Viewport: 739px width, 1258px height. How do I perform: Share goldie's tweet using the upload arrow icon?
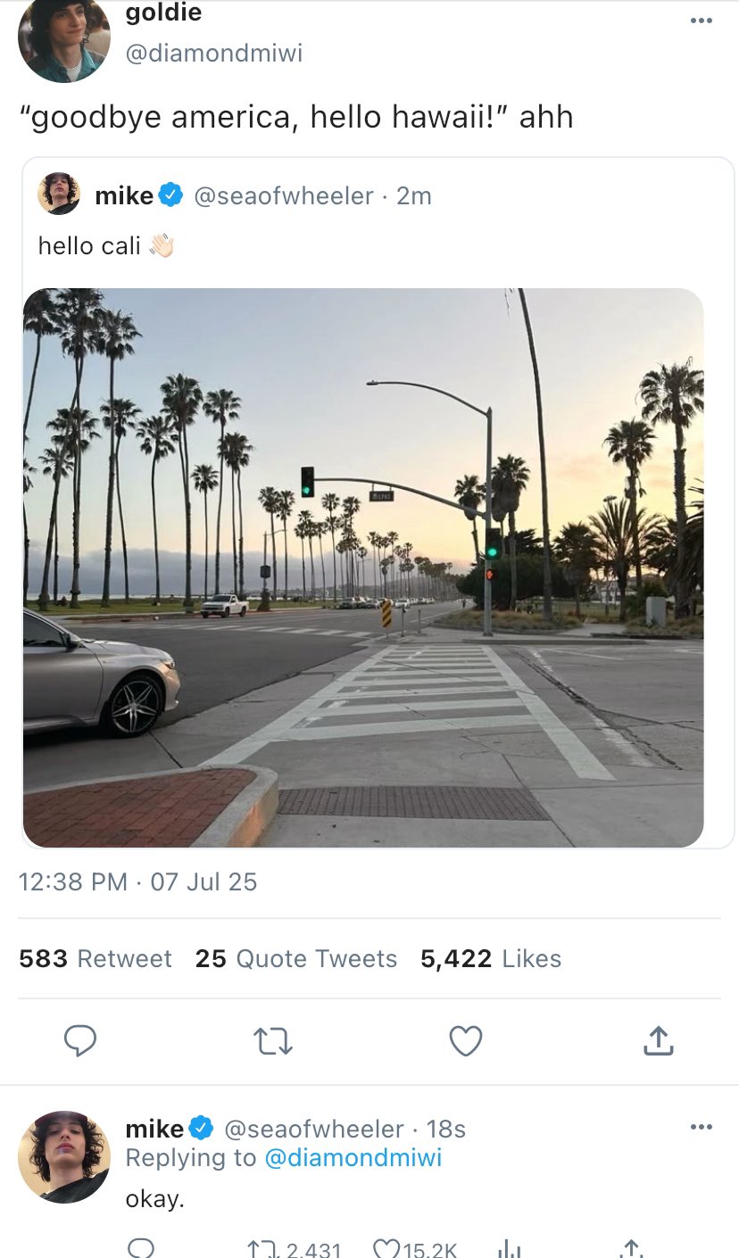point(657,1040)
